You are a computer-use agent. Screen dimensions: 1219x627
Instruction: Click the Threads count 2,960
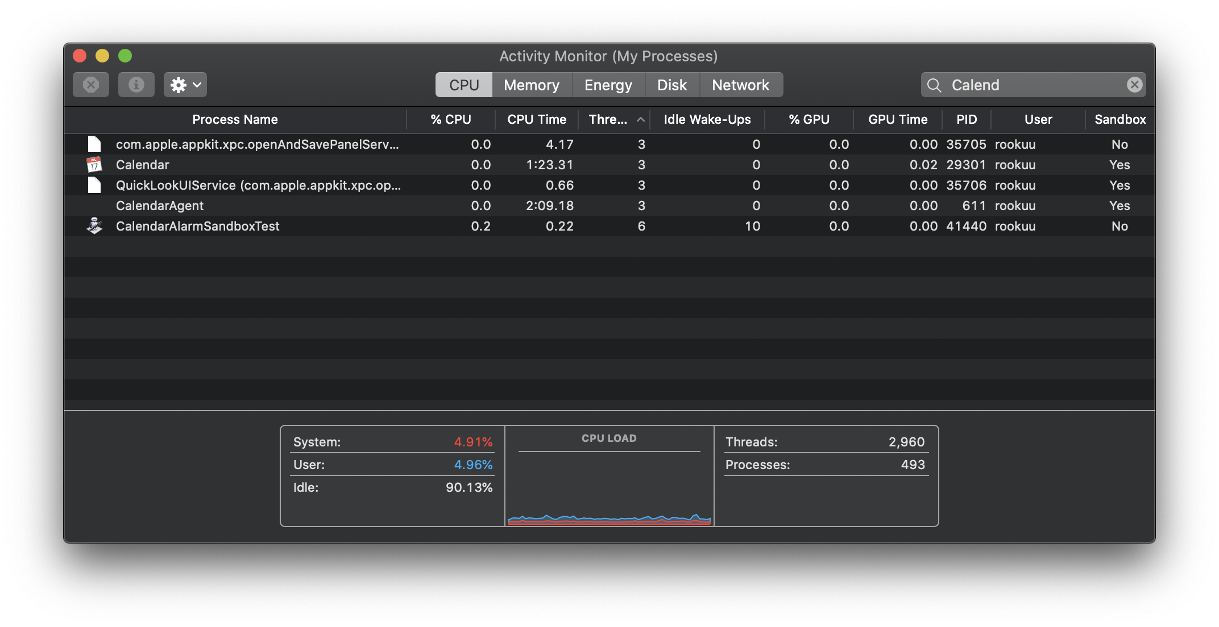coord(907,442)
